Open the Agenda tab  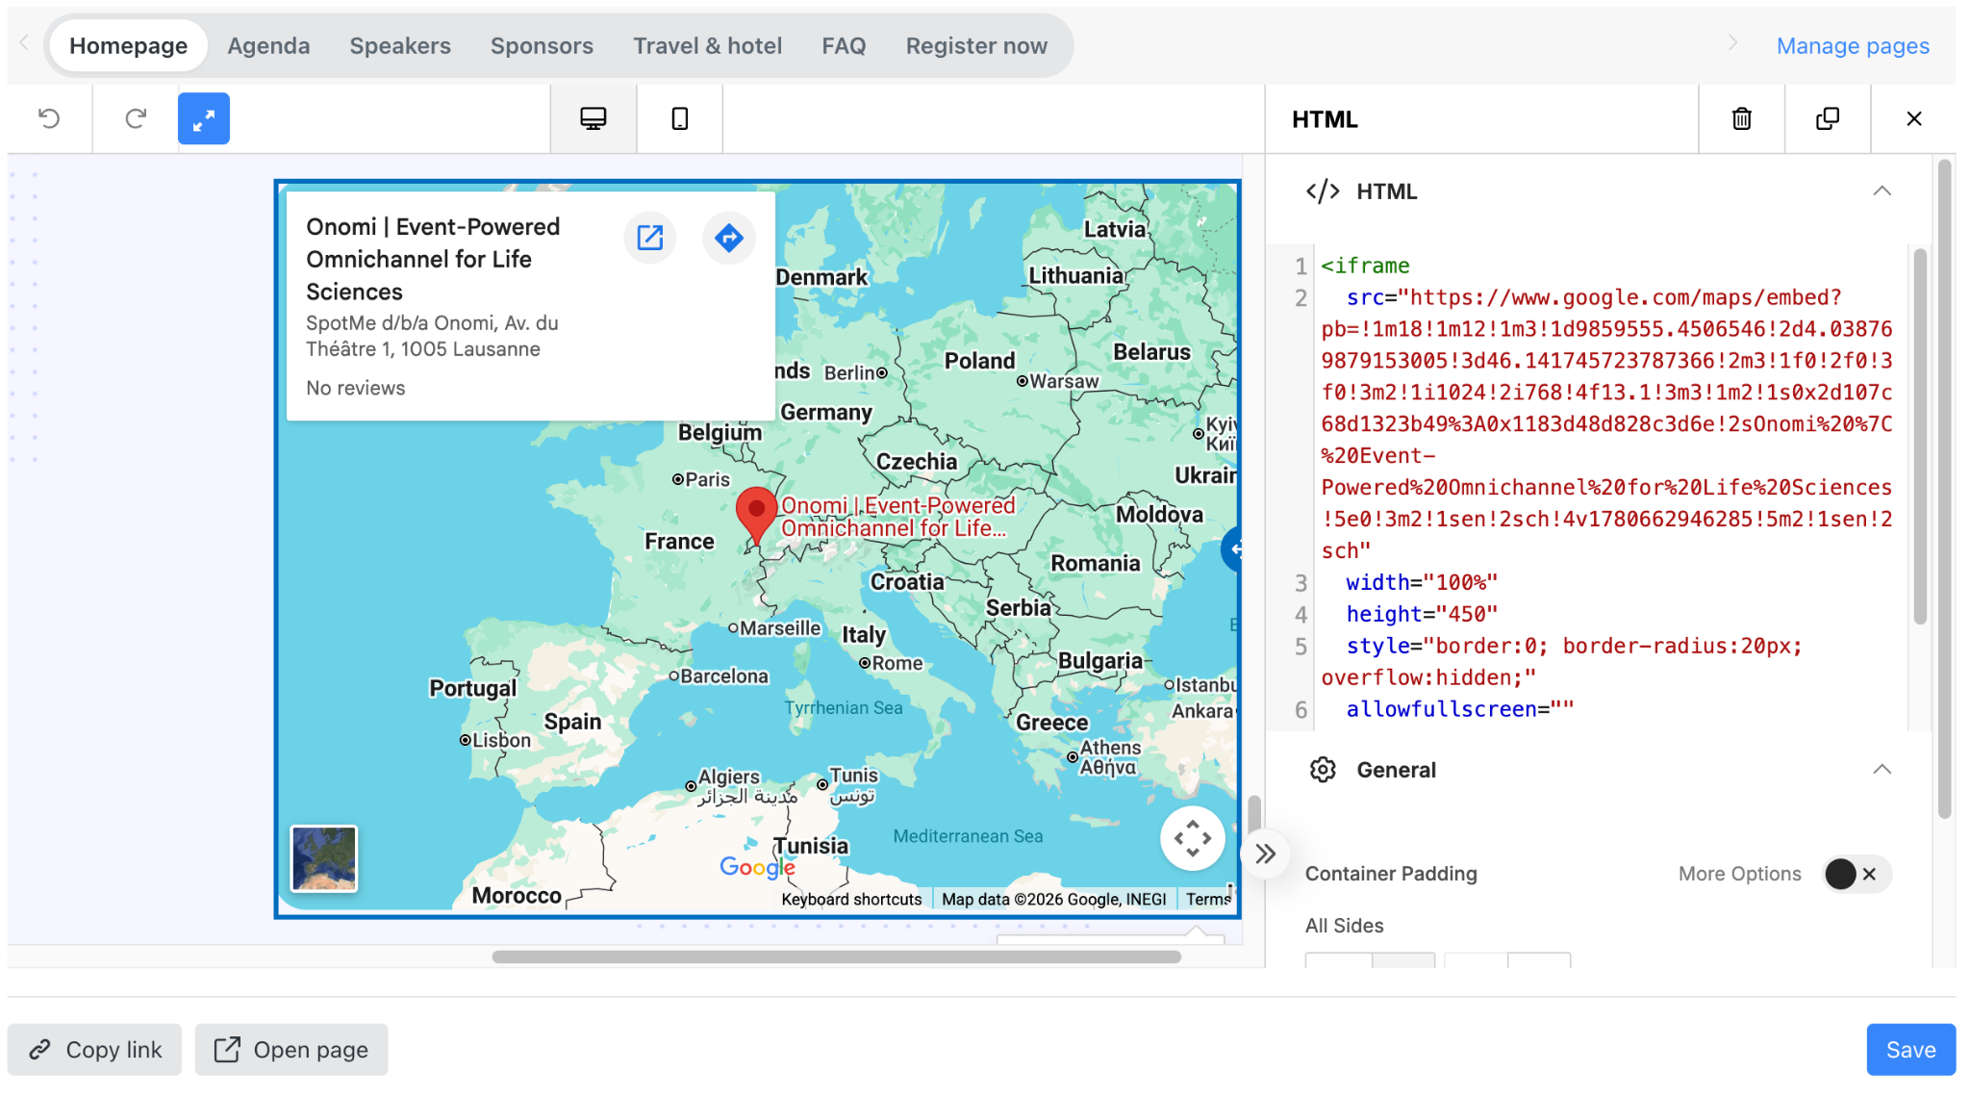coord(268,45)
